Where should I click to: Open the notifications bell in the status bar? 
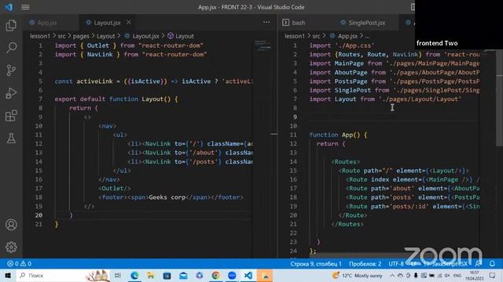pos(492,264)
